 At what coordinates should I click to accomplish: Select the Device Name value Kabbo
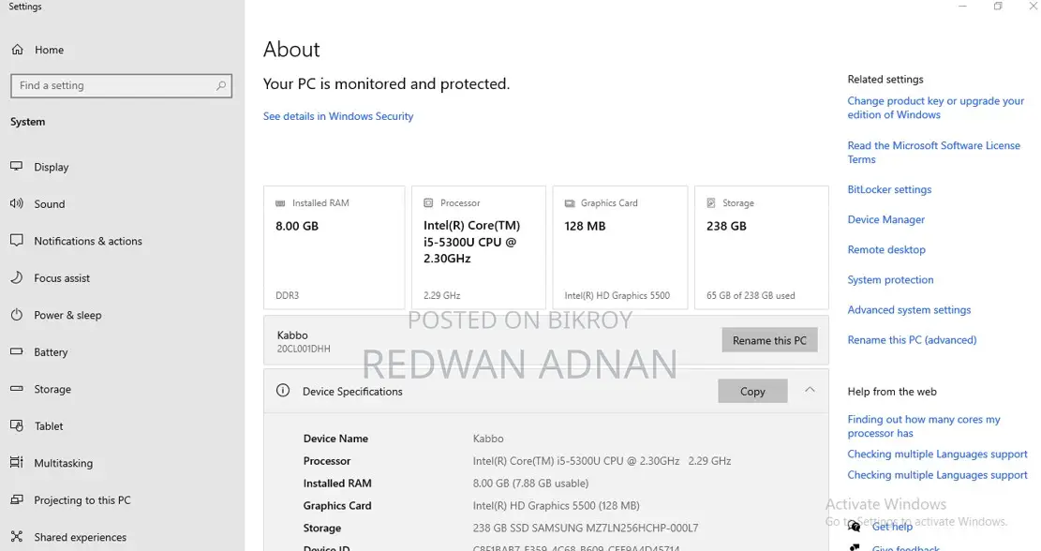tap(488, 439)
